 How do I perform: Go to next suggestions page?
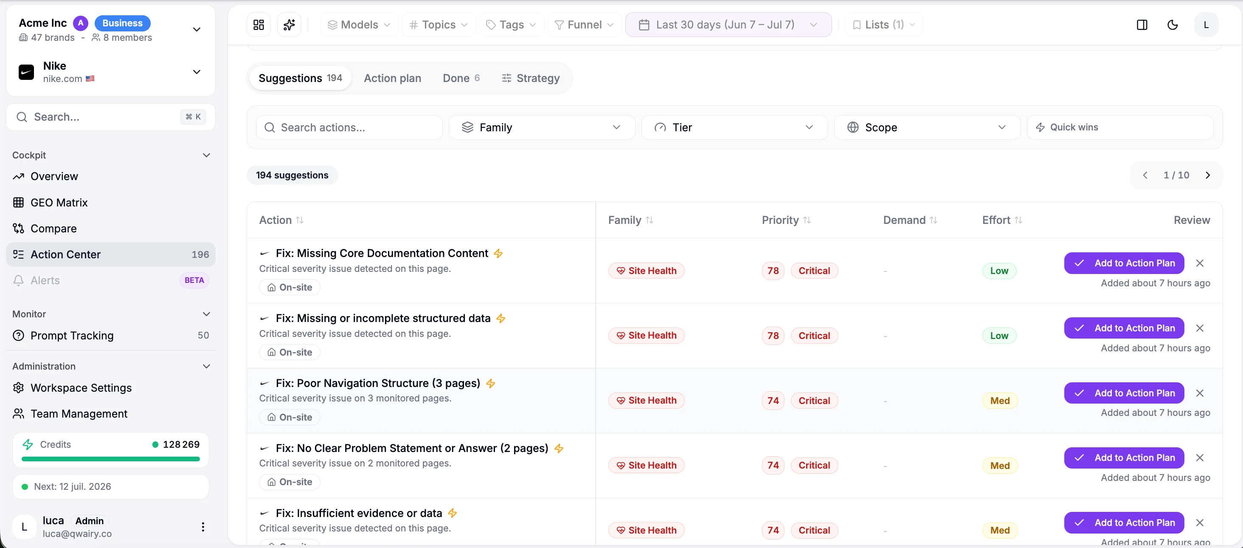(1207, 175)
